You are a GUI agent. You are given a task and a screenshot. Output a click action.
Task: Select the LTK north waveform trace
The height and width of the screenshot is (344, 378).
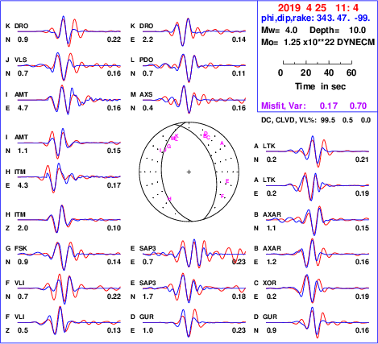(x=318, y=151)
